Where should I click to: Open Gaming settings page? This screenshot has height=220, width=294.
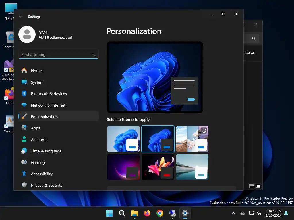(59, 162)
